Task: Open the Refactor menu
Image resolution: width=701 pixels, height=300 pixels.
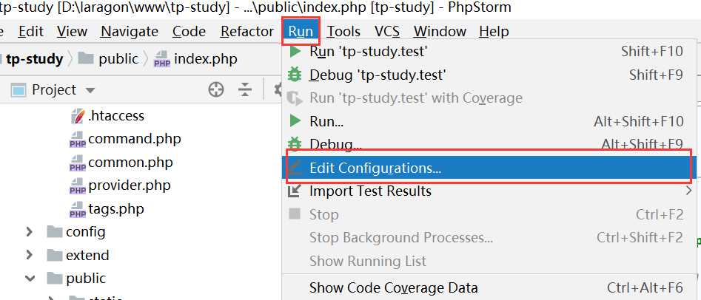Action: click(246, 31)
